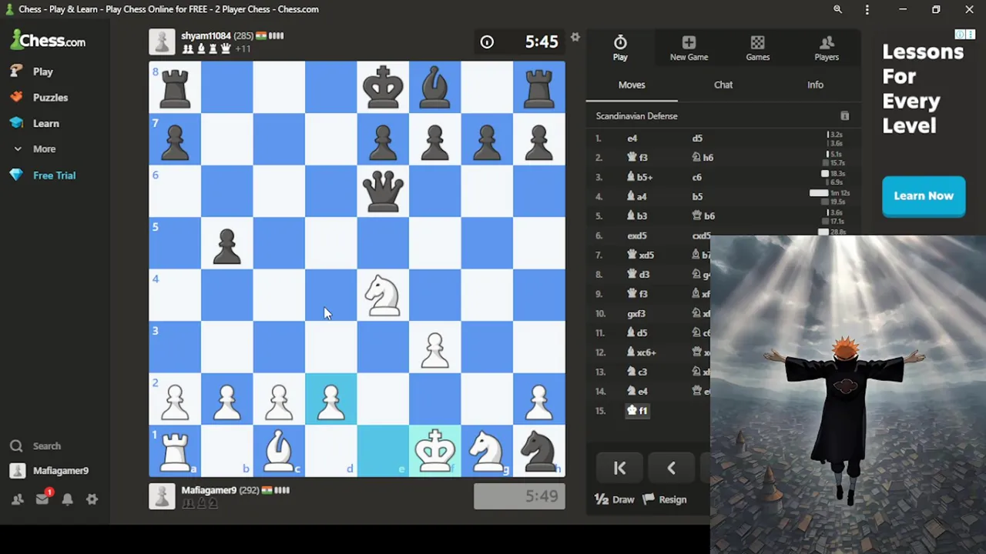Click the highlighted white pawn on d2
This screenshot has height=554, width=986.
331,399
